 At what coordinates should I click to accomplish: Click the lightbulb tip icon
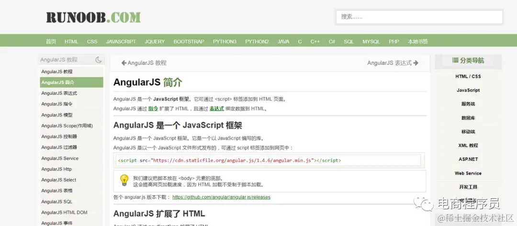point(124,180)
